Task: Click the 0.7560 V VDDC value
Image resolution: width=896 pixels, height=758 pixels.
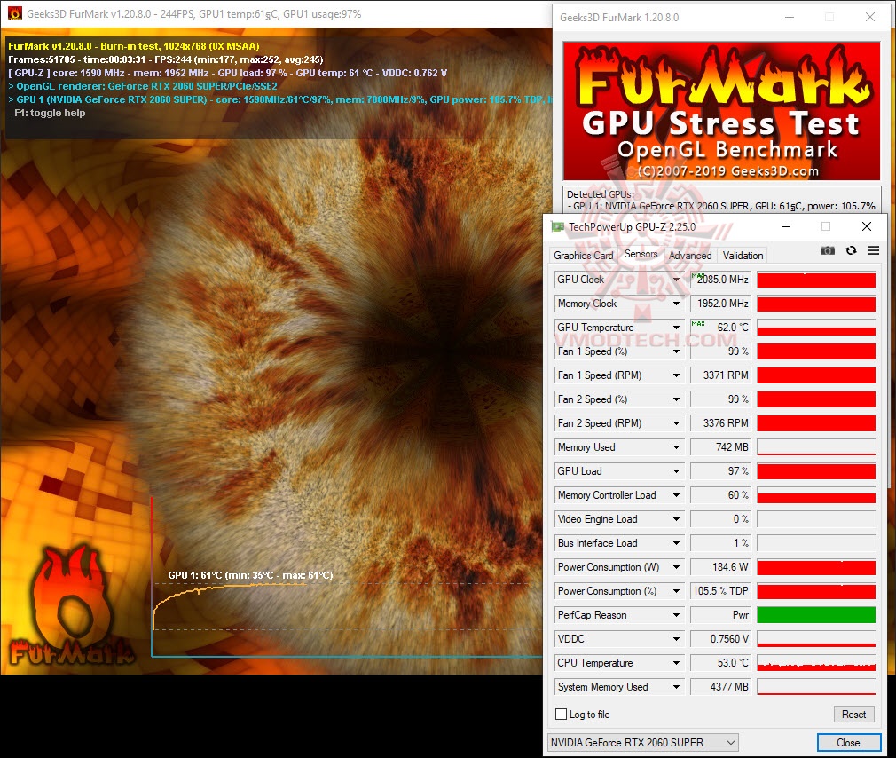Action: pos(720,639)
